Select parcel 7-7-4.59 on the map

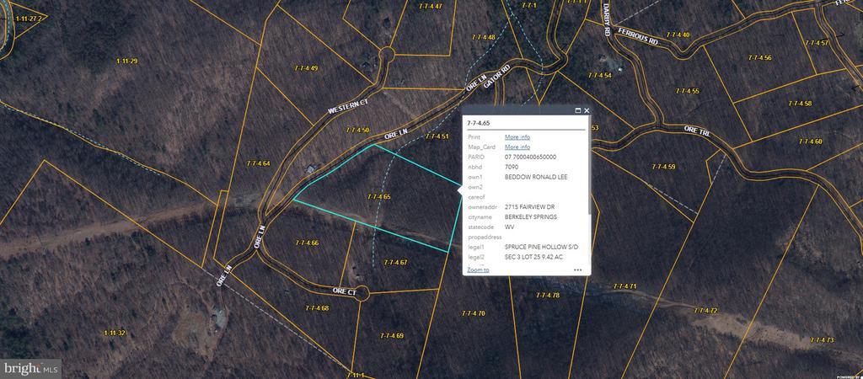(x=663, y=167)
